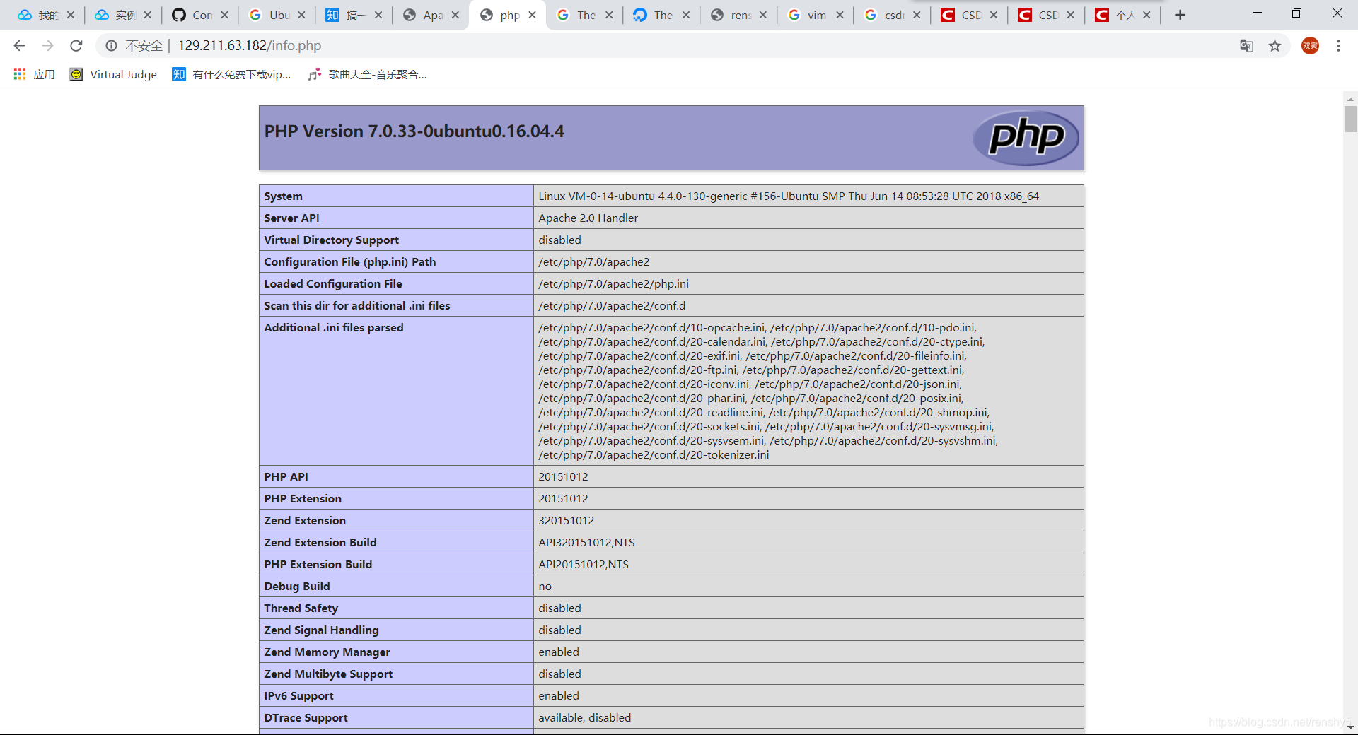Select the IPv6 Support label
The height and width of the screenshot is (735, 1358).
point(298,696)
